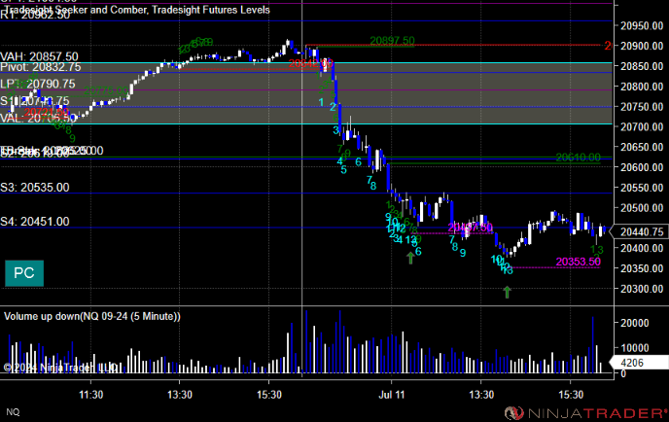Click 20700.00 on the price axis
Image resolution: width=669 pixels, height=422 pixels.
642,126
